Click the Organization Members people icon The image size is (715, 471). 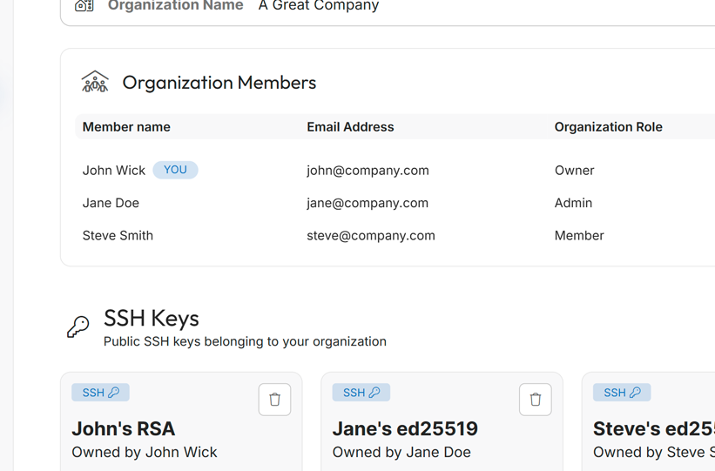(x=95, y=82)
